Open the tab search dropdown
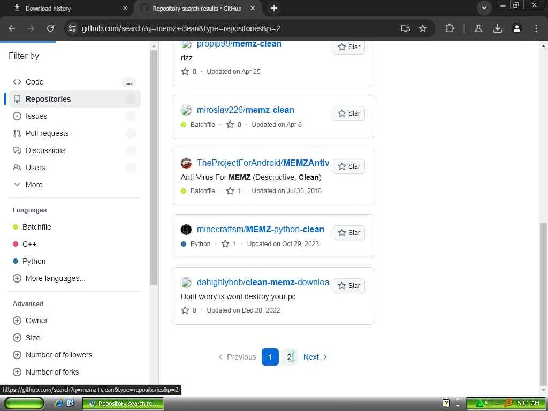 click(484, 8)
